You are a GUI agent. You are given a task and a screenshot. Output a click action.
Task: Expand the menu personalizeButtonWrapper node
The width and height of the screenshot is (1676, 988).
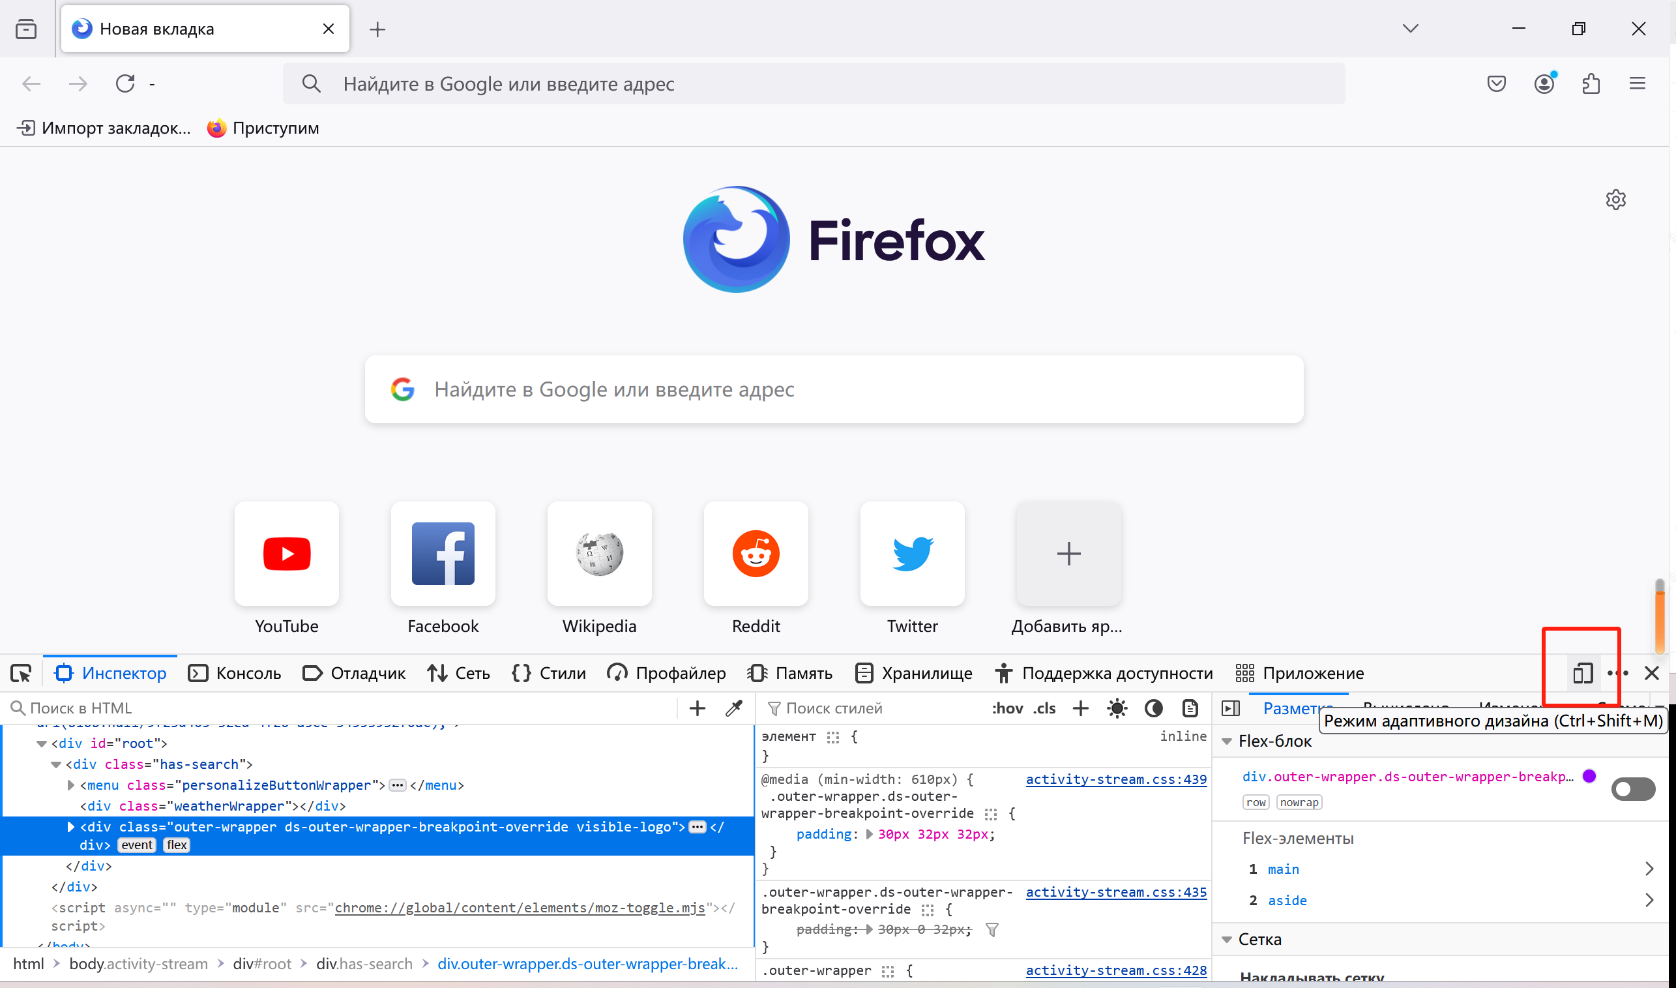70,785
